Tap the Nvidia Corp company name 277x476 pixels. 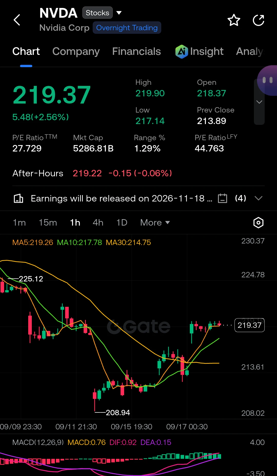[64, 28]
